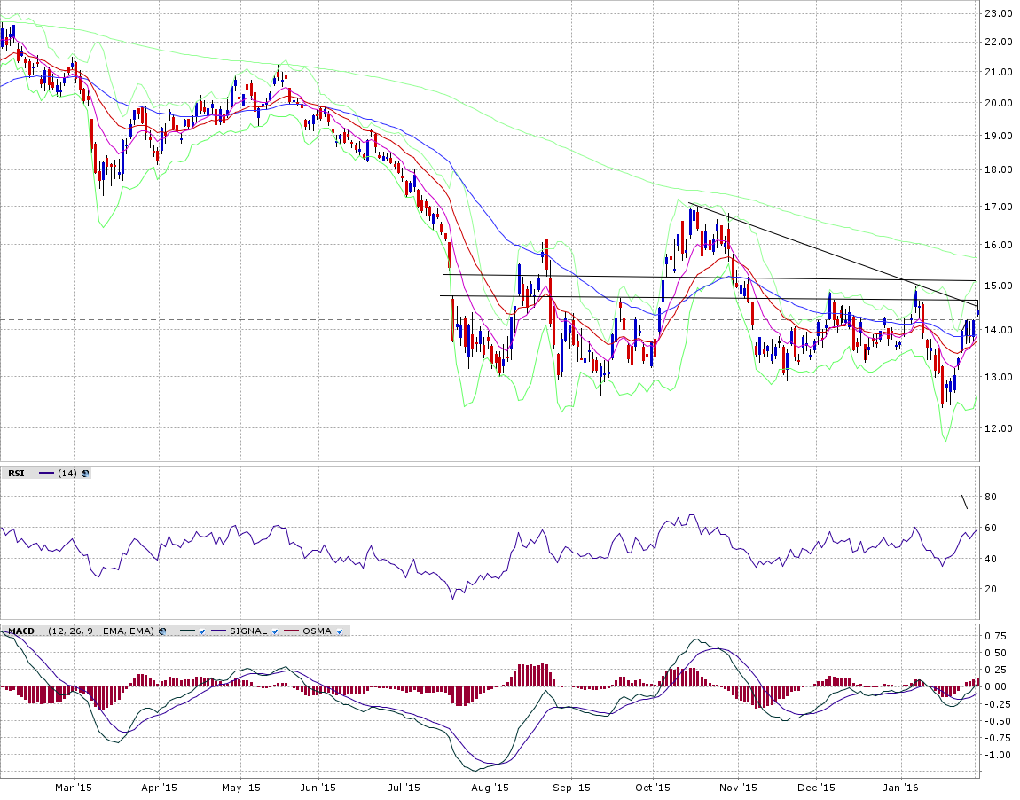Click the Sep '15 date label

(572, 787)
